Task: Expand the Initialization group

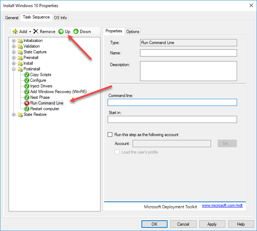Action: [x=14, y=41]
